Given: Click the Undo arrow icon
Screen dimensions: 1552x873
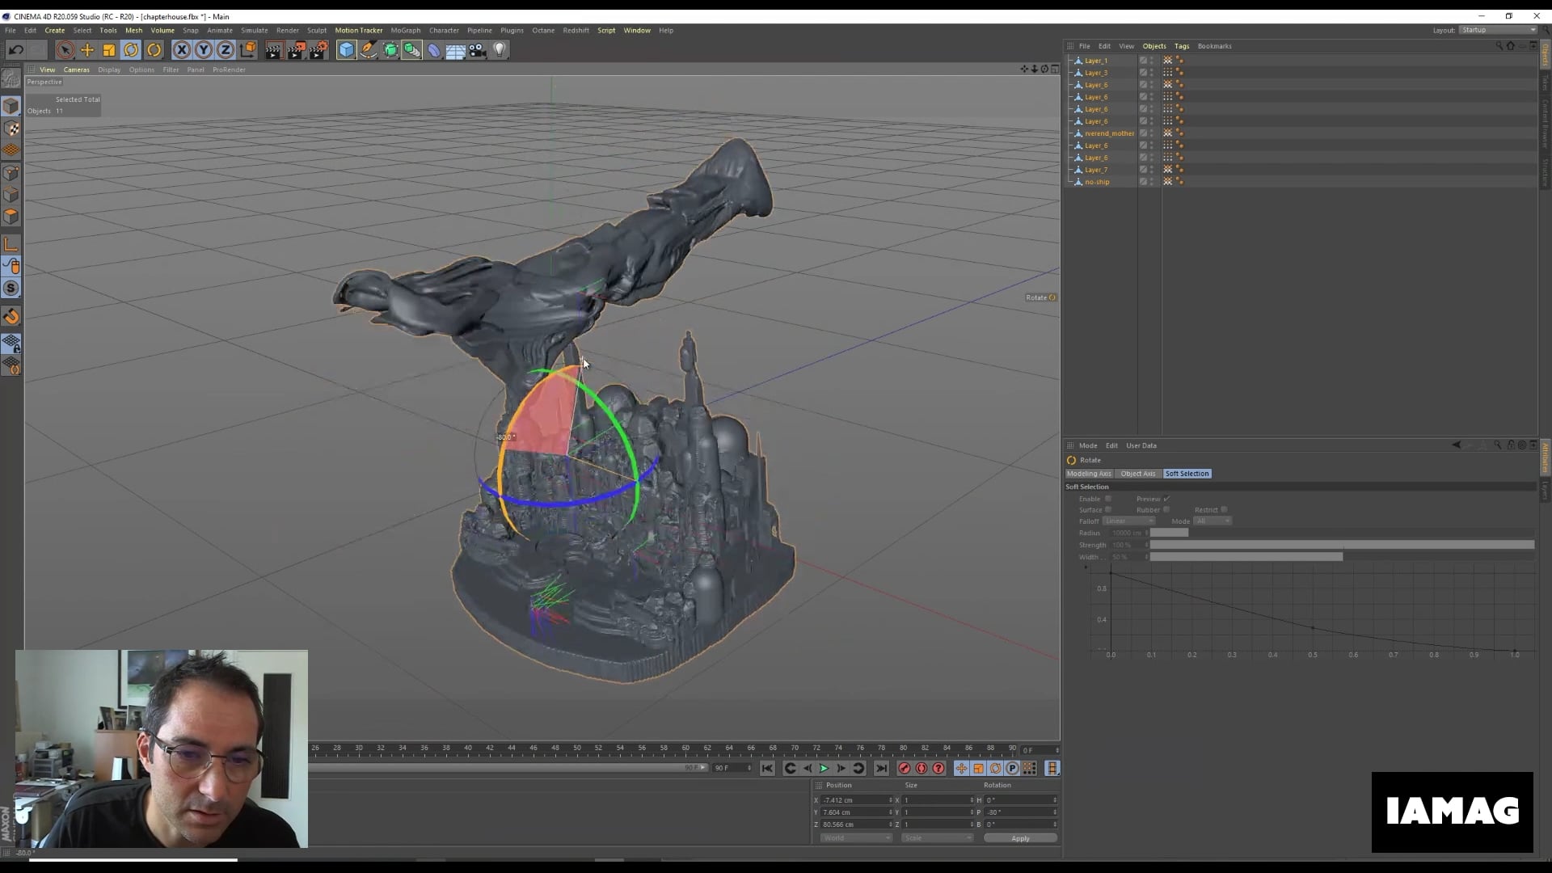Looking at the screenshot, I should pyautogui.click(x=15, y=50).
